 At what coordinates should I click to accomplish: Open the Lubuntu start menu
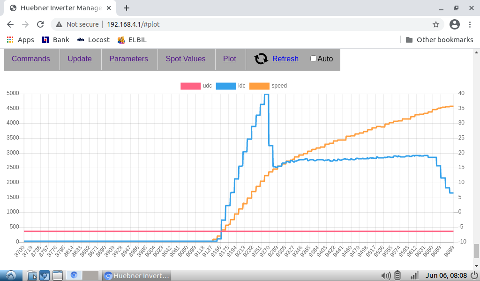tap(11, 275)
